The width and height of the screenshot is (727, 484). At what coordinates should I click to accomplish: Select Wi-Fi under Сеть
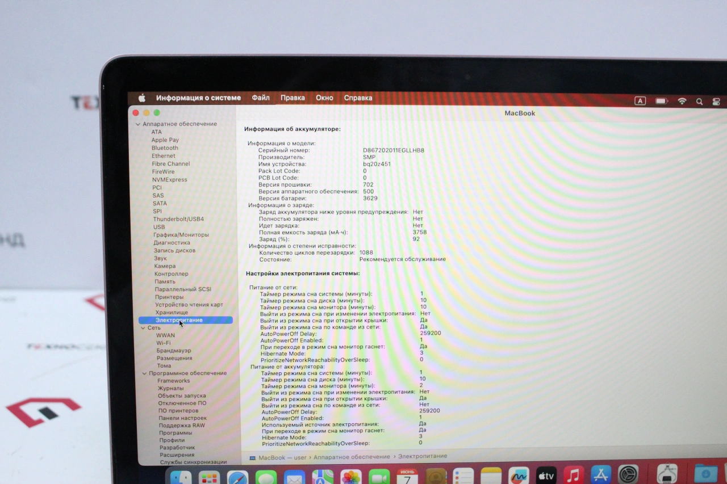tap(164, 343)
